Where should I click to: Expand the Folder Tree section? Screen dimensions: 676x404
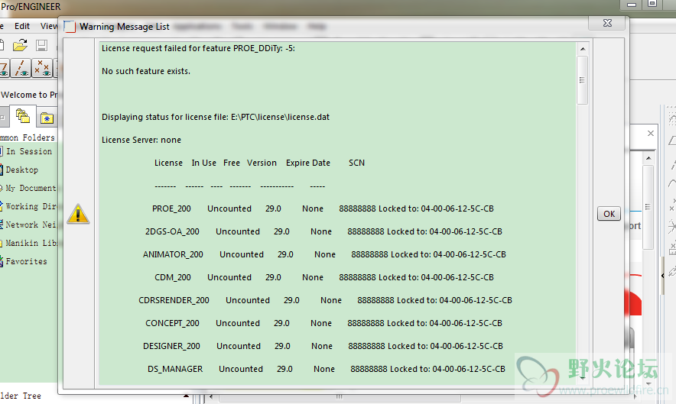186,396
